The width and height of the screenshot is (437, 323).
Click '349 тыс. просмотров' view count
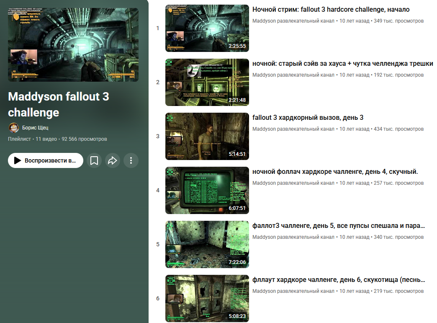pyautogui.click(x=398, y=21)
